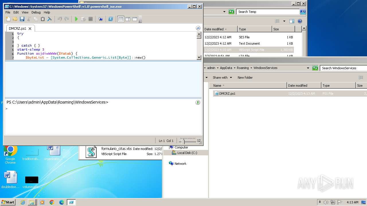Create a new script with the New icon
The image size is (367, 206).
pyautogui.click(x=8, y=19)
